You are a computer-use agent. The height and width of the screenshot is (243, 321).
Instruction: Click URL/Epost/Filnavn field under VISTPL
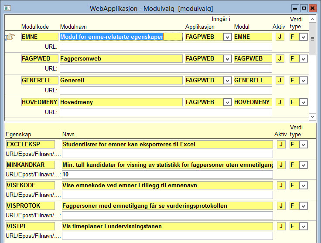[167, 236]
